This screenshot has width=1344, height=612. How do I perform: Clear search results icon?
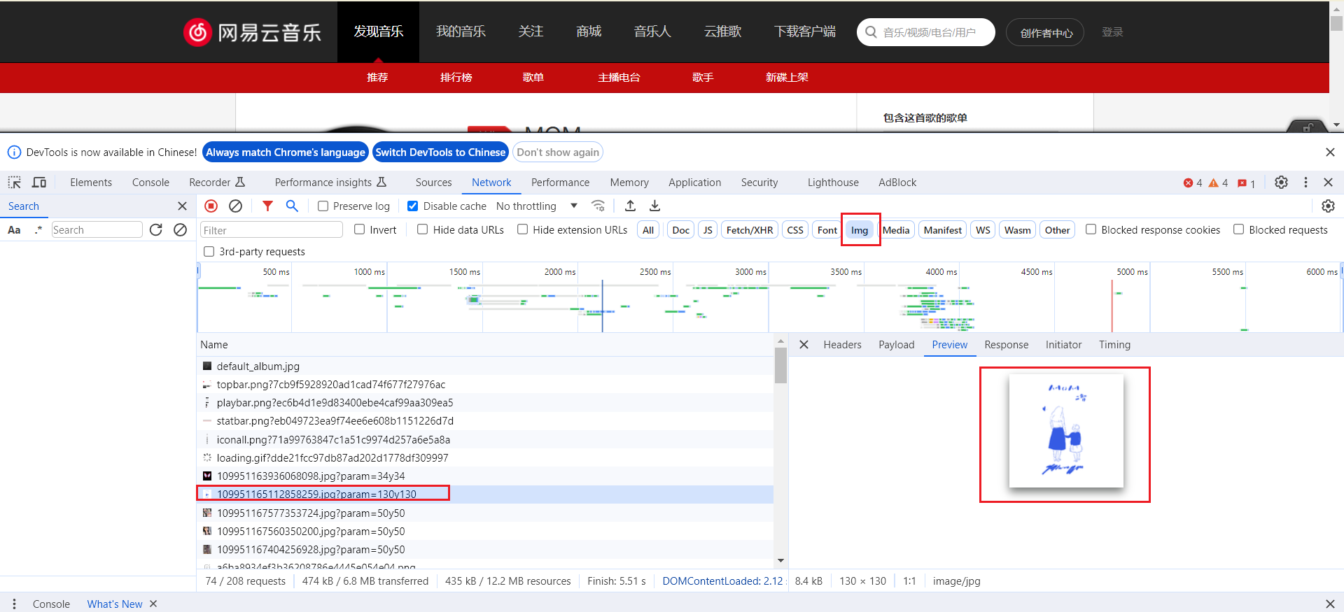tap(180, 230)
